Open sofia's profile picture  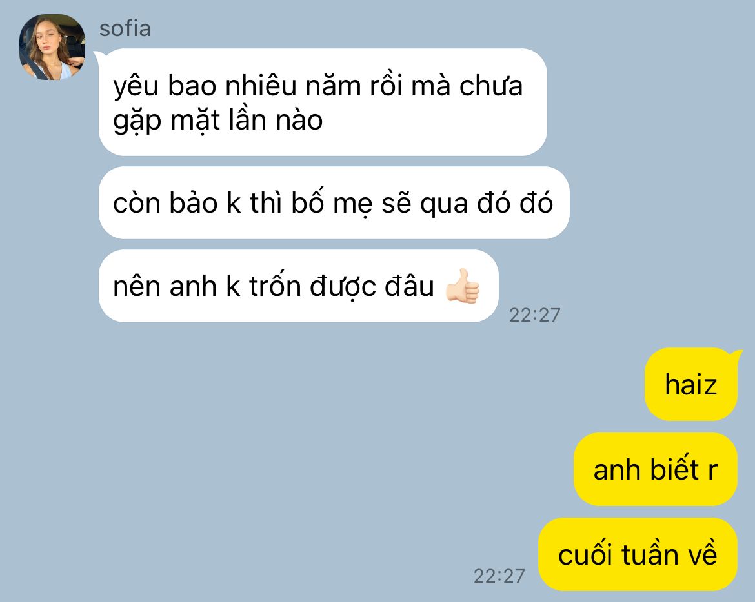52,46
